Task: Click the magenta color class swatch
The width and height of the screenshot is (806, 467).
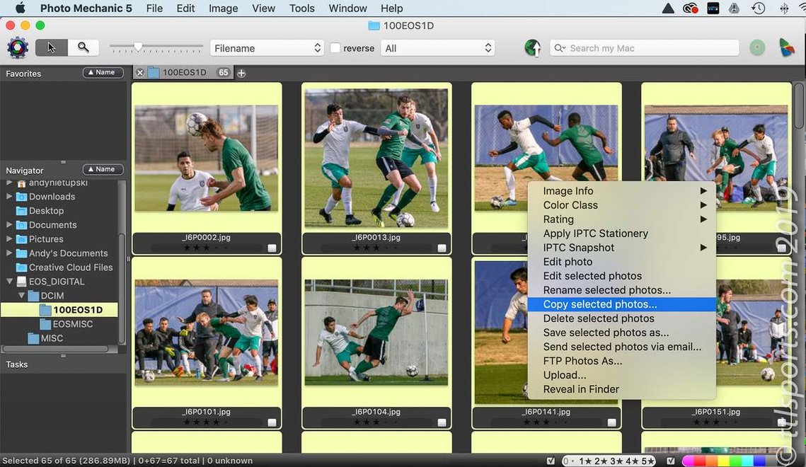Action: [689, 461]
